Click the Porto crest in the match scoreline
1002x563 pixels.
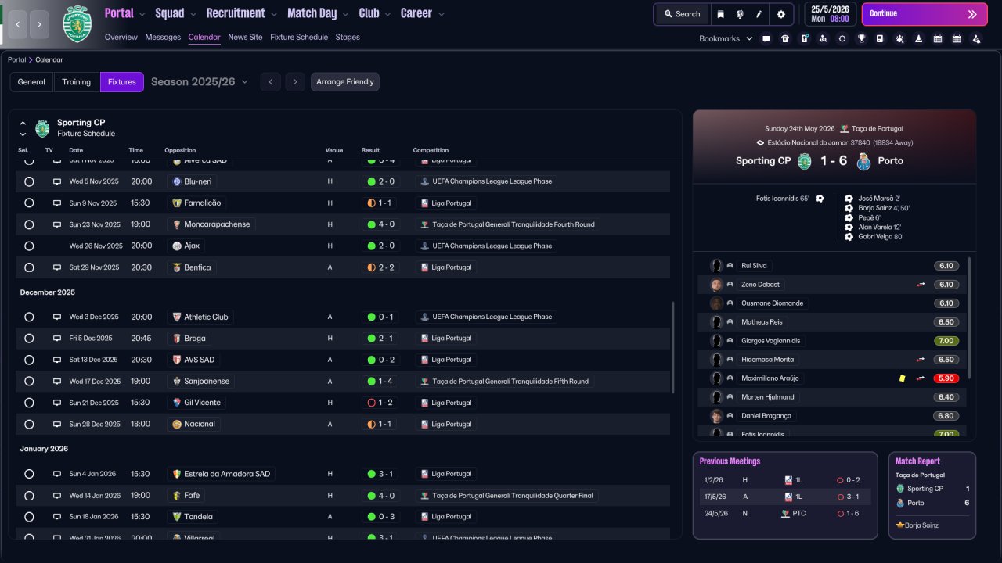tap(864, 161)
